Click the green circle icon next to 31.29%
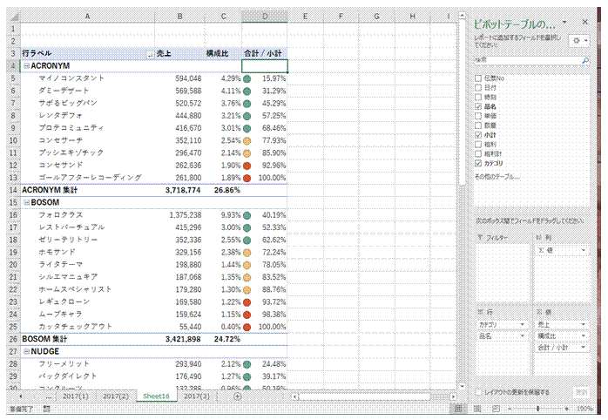 pyautogui.click(x=247, y=91)
